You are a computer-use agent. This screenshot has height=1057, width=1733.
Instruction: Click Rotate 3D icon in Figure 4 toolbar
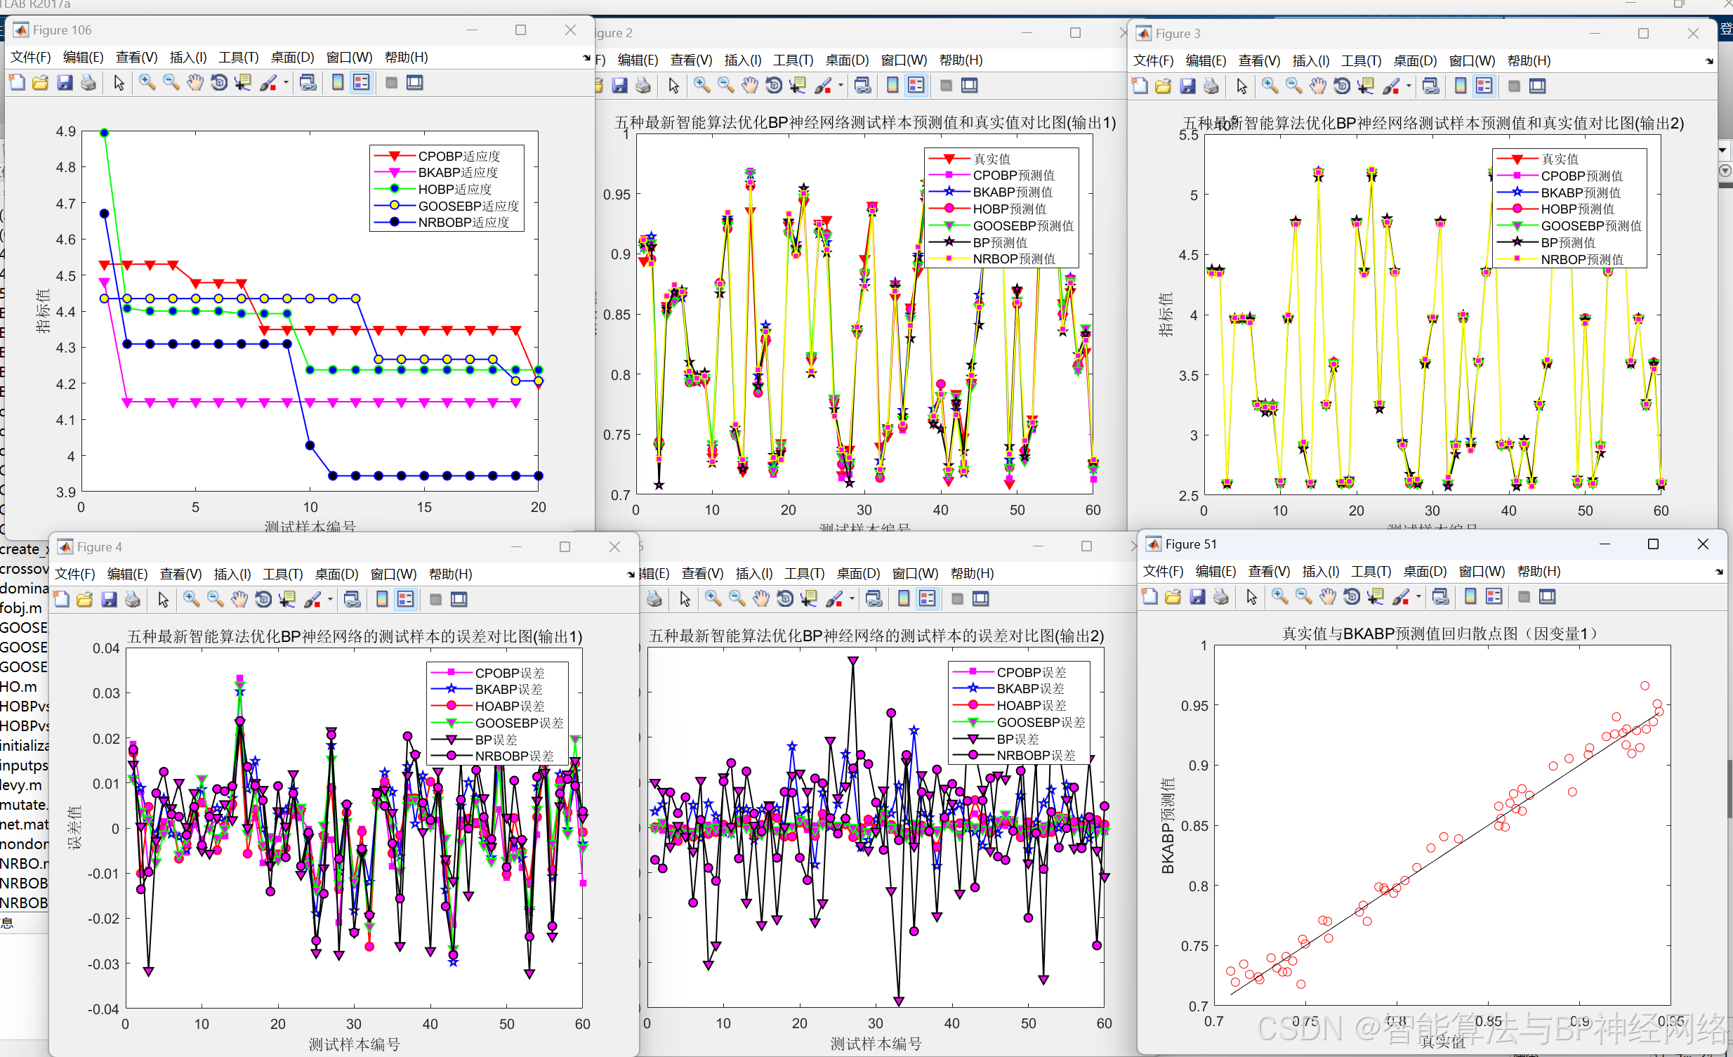[263, 600]
